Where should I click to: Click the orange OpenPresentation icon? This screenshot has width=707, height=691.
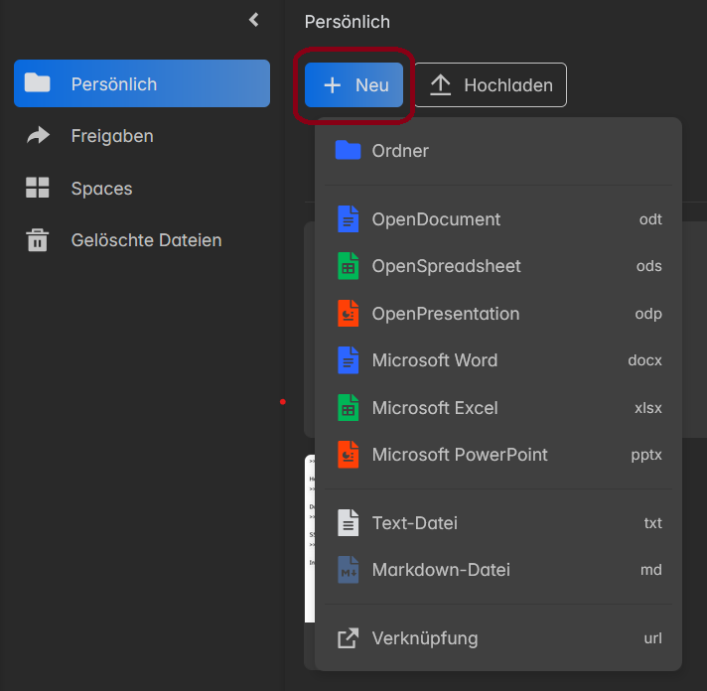(x=348, y=314)
